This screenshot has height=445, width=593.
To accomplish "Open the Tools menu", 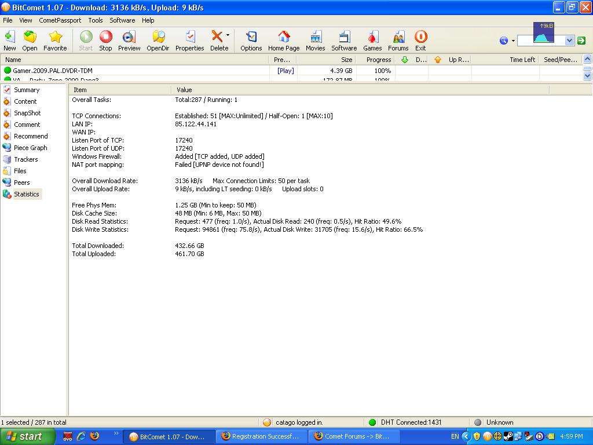I will pos(96,20).
